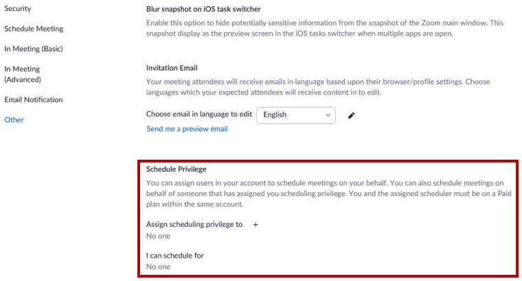Click the Blur snapshot on iOS task switcher heading
The height and width of the screenshot is (281, 522).
(x=203, y=10)
